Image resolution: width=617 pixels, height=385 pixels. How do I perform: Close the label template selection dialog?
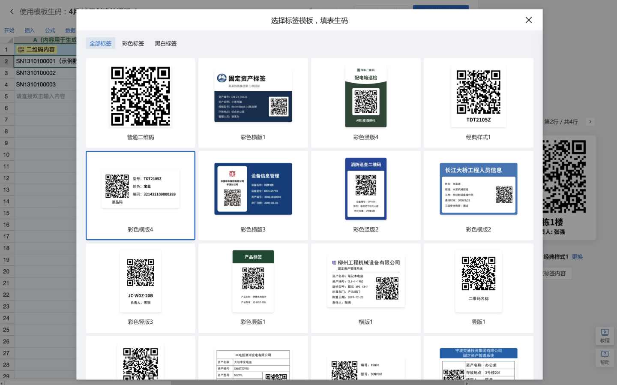tap(529, 20)
